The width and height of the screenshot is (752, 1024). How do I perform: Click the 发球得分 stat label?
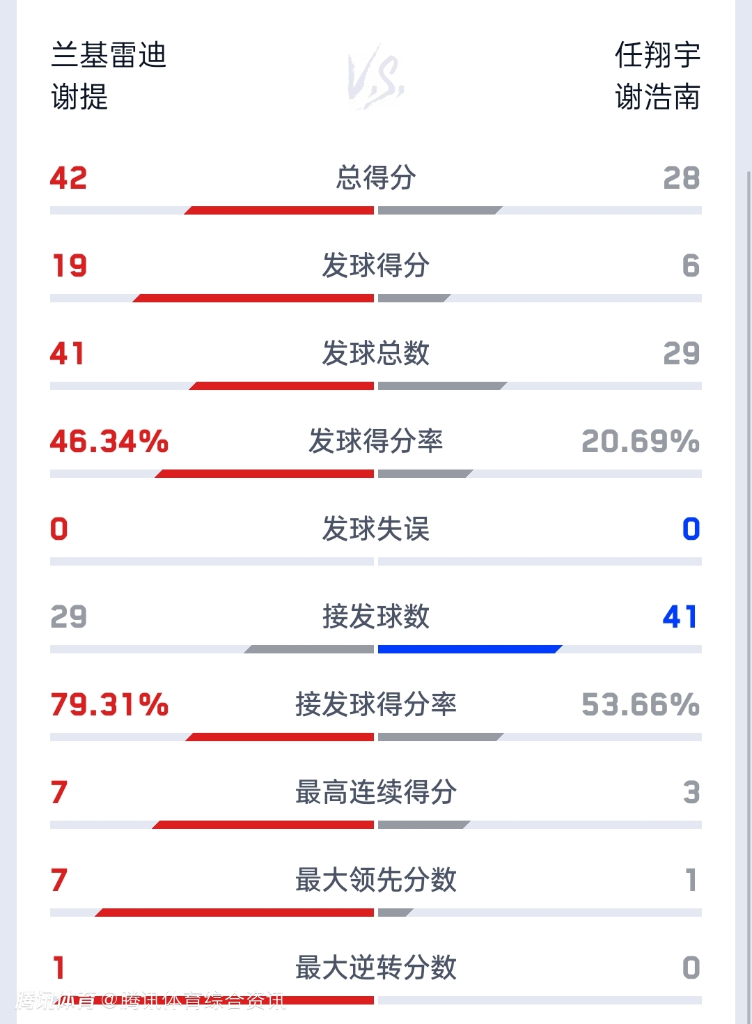pos(376,265)
